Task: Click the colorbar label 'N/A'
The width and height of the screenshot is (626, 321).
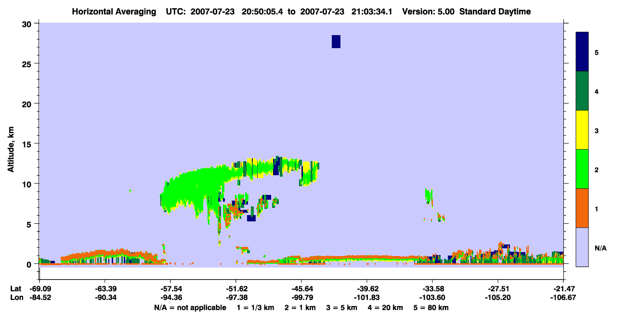Action: click(600, 248)
